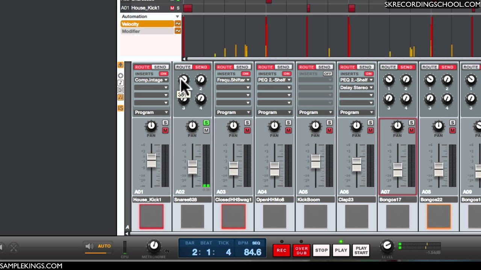
Task: Switch channel A02 to the ROUTE tab
Action: tap(183, 67)
